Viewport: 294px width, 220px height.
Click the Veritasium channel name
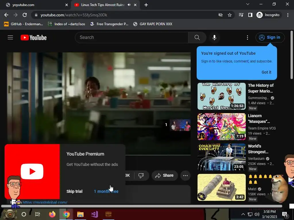[x=256, y=159]
